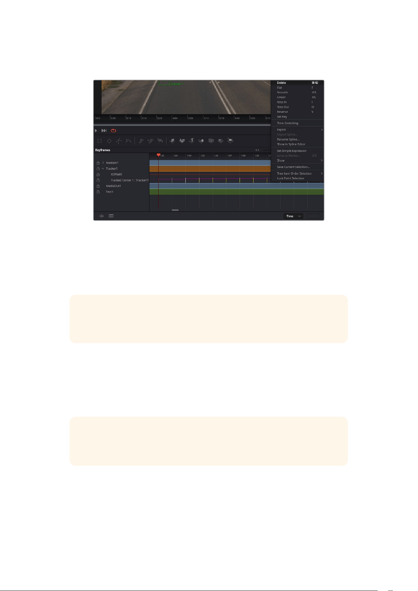The width and height of the screenshot is (418, 591).
Task: Jump to the last frame
Action: point(104,130)
